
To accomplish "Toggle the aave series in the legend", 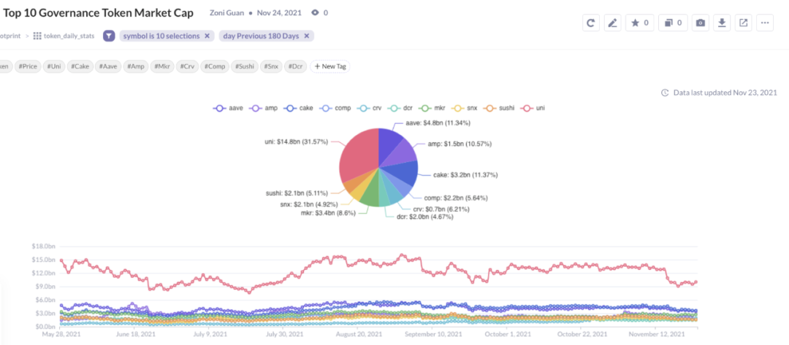I will (x=228, y=108).
